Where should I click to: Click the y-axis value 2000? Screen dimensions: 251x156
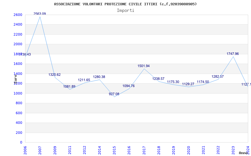pyautogui.click(x=18, y=44)
